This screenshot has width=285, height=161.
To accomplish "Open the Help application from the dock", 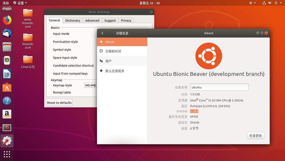I will [7, 101].
